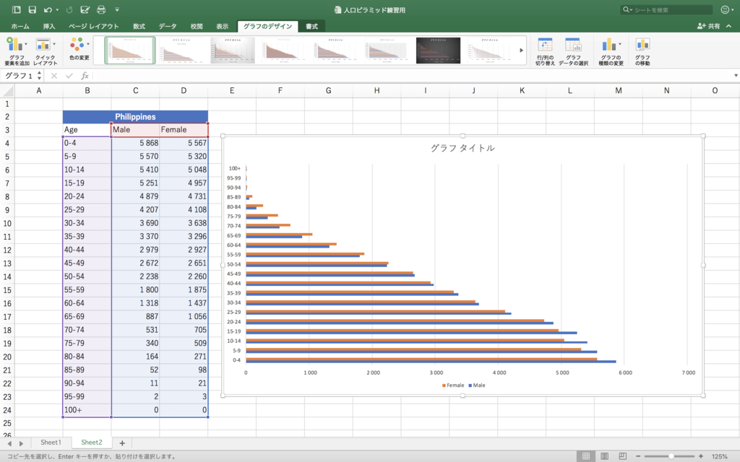Image resolution: width=740 pixels, height=462 pixels.
Task: Click the Sheet2 tab
Action: pyautogui.click(x=92, y=443)
